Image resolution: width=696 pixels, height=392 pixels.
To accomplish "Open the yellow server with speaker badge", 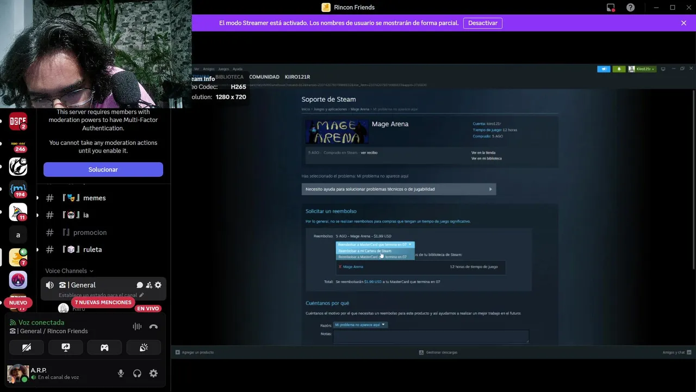I will tap(18, 257).
